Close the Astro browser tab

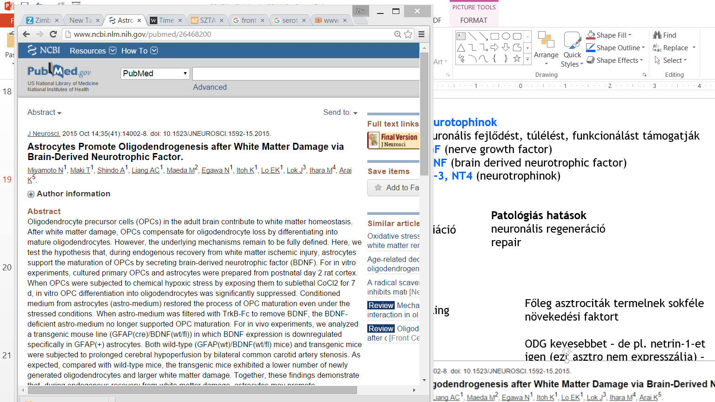[139, 20]
